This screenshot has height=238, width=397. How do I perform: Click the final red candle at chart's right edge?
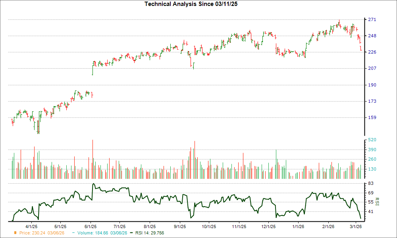click(360, 48)
